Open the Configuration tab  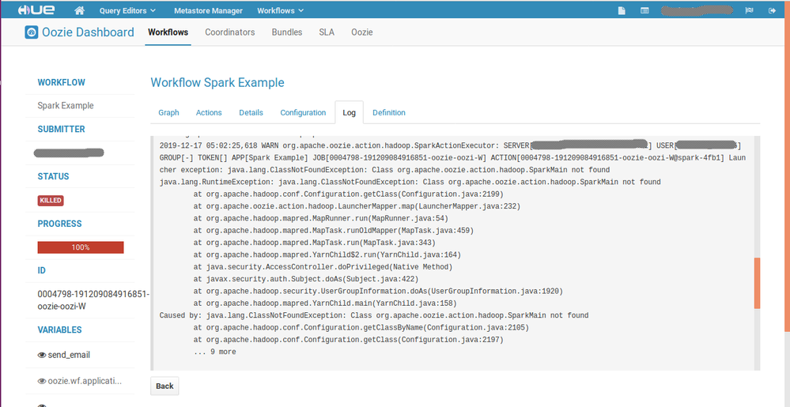303,112
